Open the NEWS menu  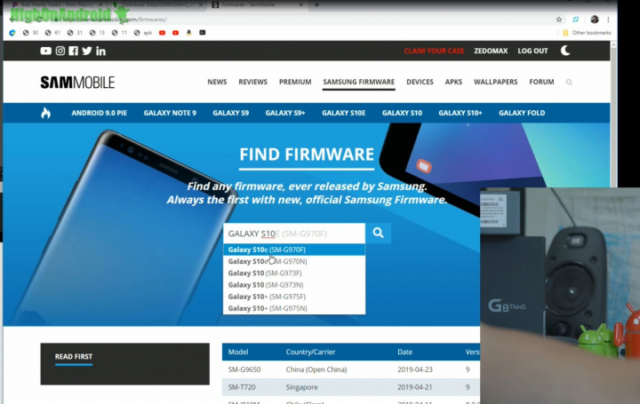pyautogui.click(x=217, y=82)
